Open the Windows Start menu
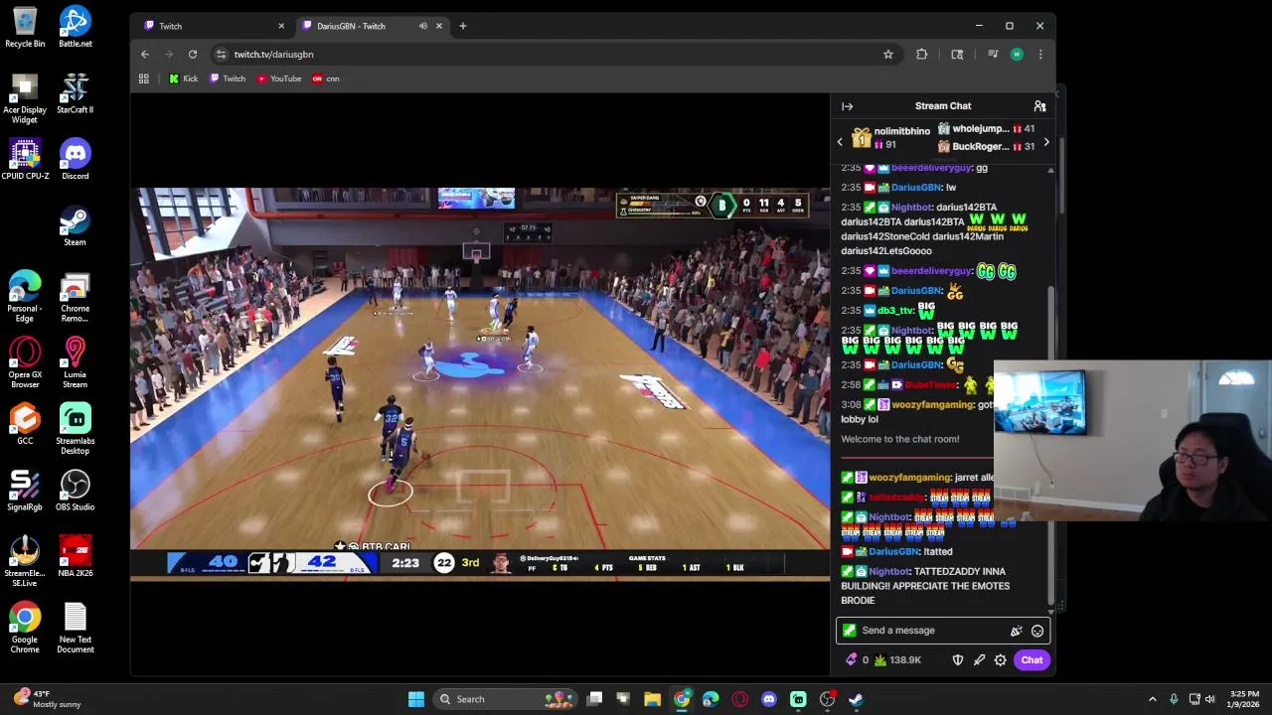The width and height of the screenshot is (1272, 715). point(416,699)
